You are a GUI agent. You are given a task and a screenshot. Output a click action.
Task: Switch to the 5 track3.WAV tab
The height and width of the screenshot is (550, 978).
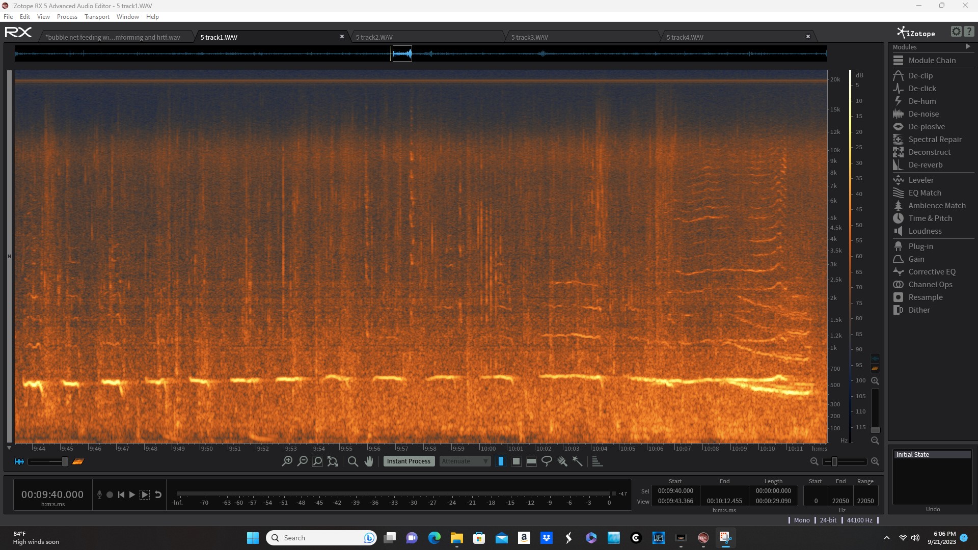click(582, 37)
